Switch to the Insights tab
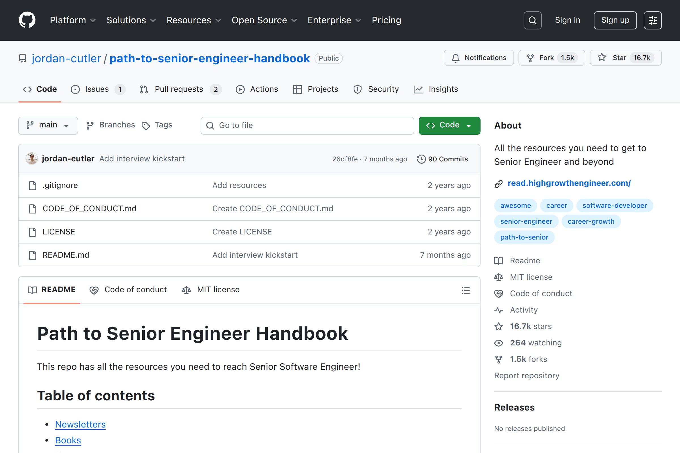This screenshot has width=680, height=453. click(x=436, y=89)
